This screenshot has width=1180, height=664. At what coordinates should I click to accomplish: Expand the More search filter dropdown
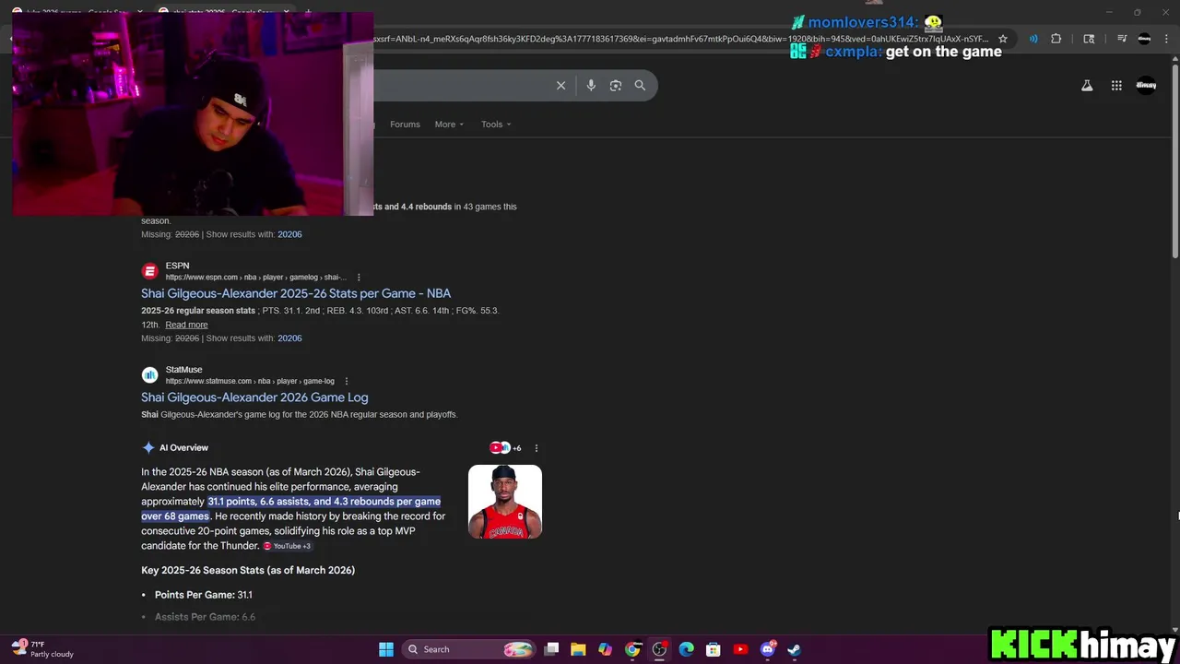tap(449, 125)
